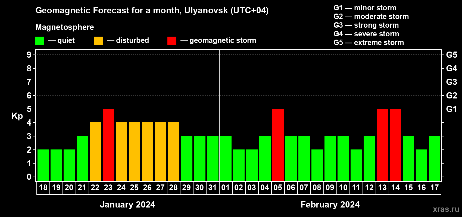Click the date label 01

pyautogui.click(x=226, y=187)
